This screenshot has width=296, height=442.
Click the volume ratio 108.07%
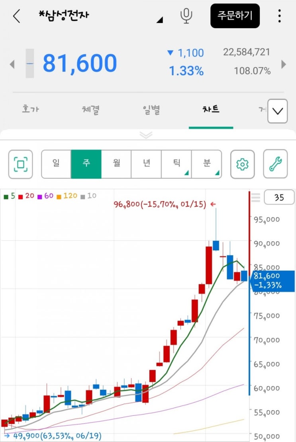pos(252,71)
